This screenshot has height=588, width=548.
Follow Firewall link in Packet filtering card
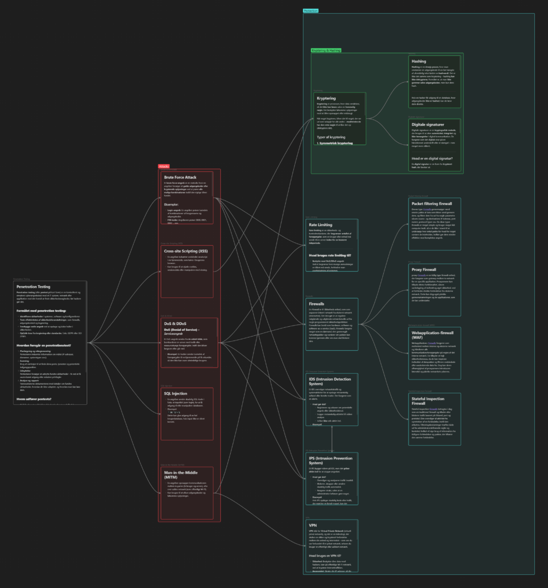(427, 210)
